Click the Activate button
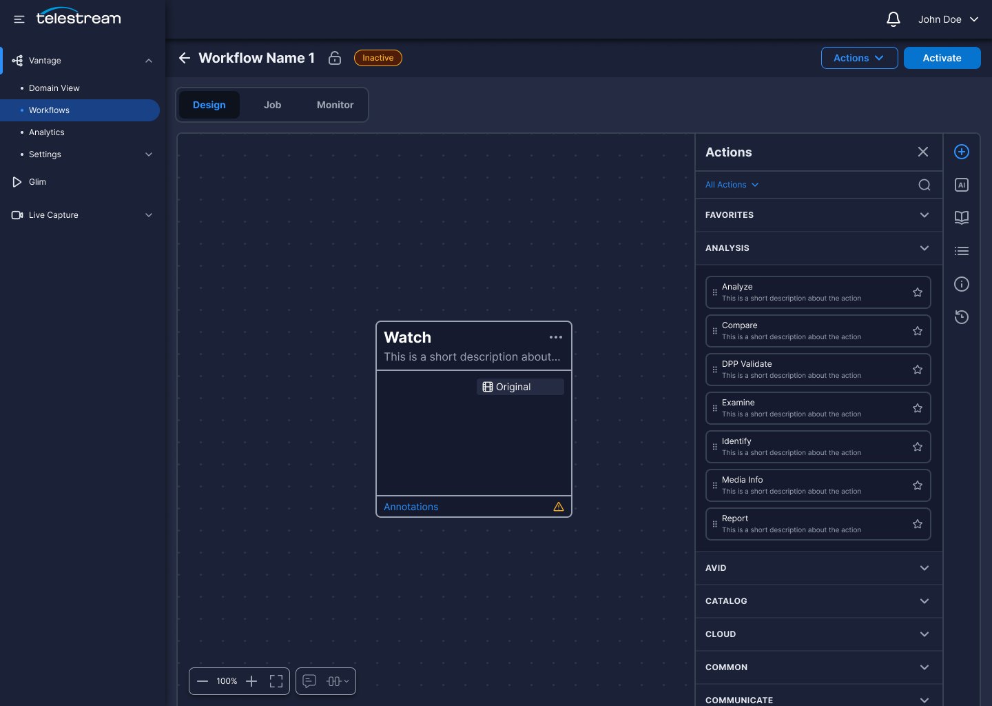Viewport: 992px width, 706px height. [942, 58]
